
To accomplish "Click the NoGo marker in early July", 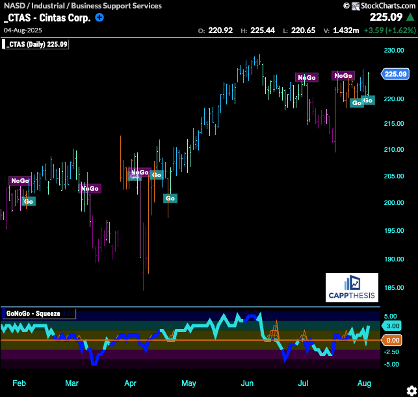I will [307, 78].
